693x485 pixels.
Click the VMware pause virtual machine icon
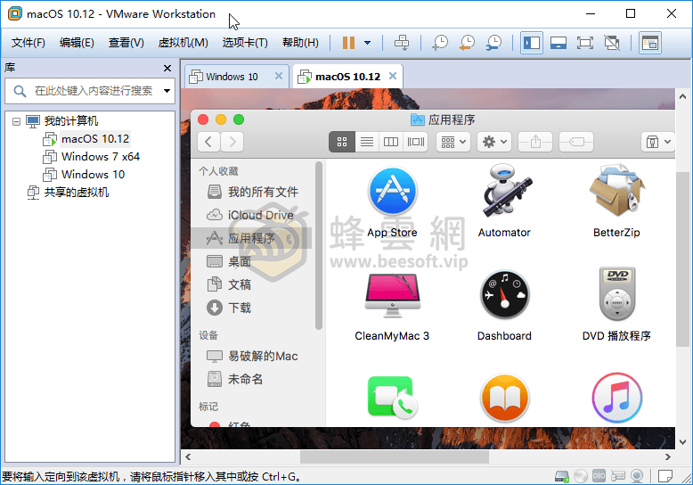(348, 43)
